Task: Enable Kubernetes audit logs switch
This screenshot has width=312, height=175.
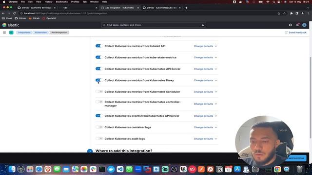Action: (x=99, y=139)
